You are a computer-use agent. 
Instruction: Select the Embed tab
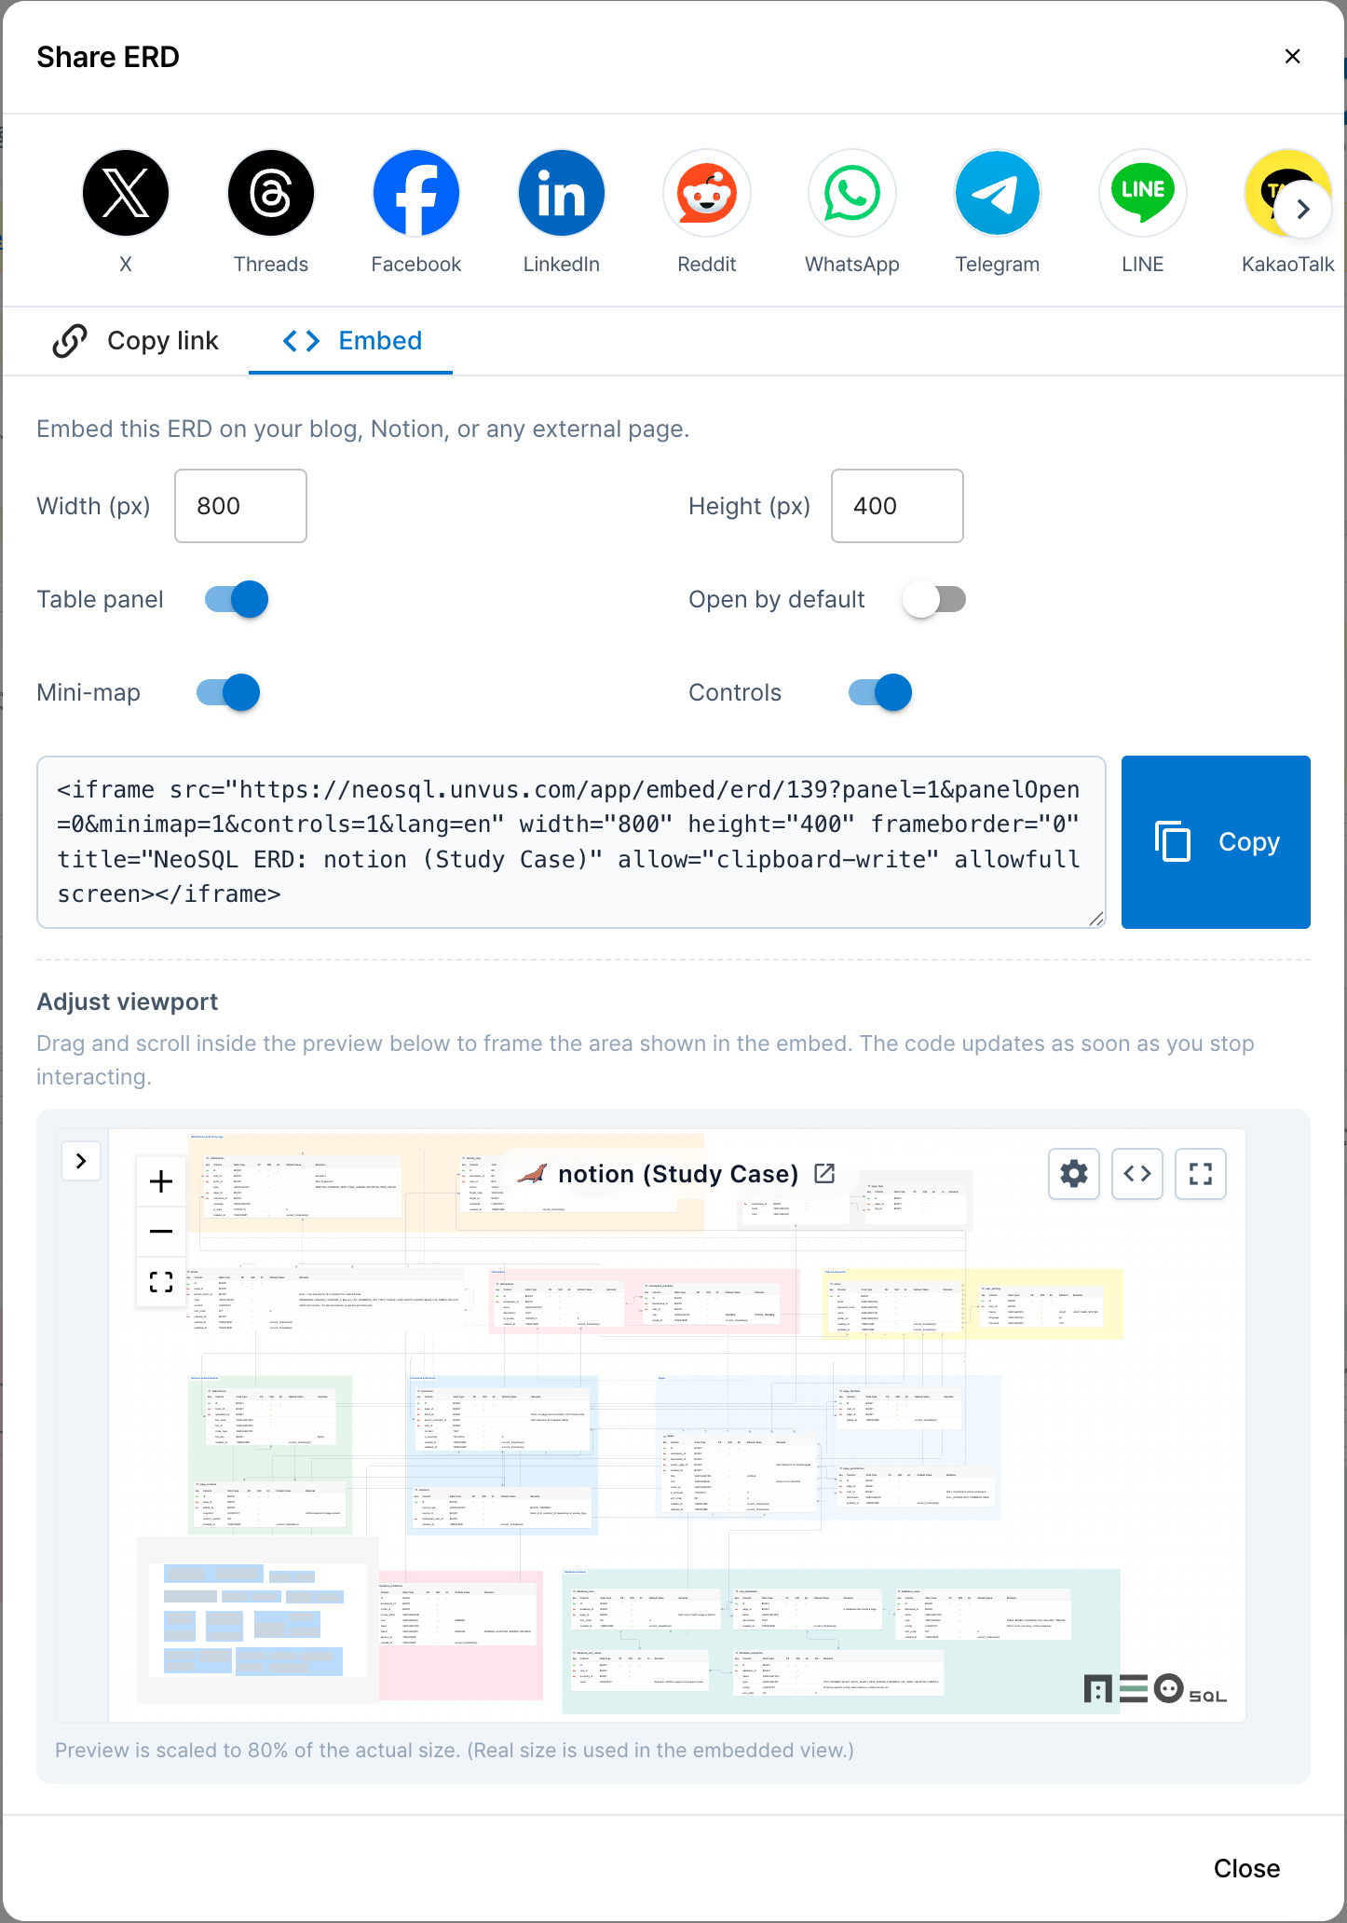pos(351,341)
